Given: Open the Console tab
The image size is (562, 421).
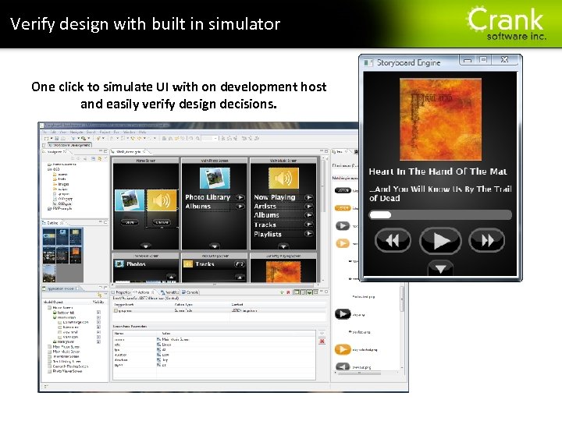Looking at the screenshot, I should (x=190, y=292).
